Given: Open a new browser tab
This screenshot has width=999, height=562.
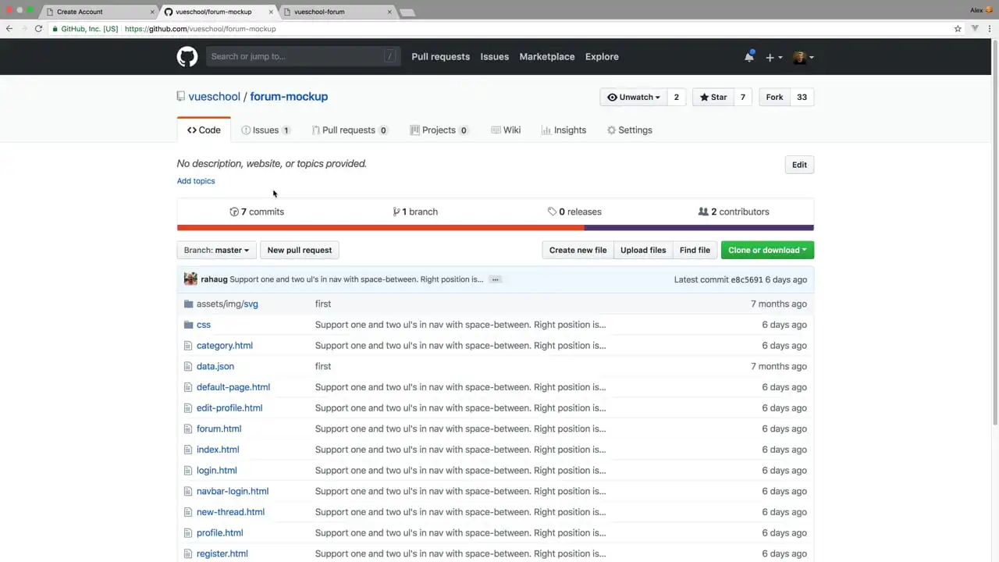Looking at the screenshot, I should [x=407, y=12].
